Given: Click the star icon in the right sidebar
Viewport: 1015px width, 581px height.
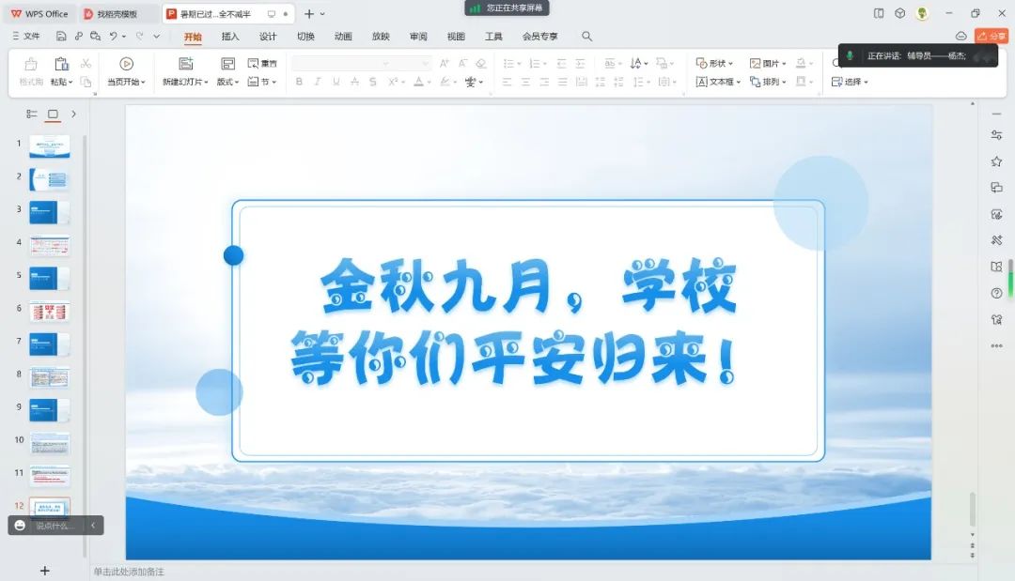Looking at the screenshot, I should (x=996, y=161).
